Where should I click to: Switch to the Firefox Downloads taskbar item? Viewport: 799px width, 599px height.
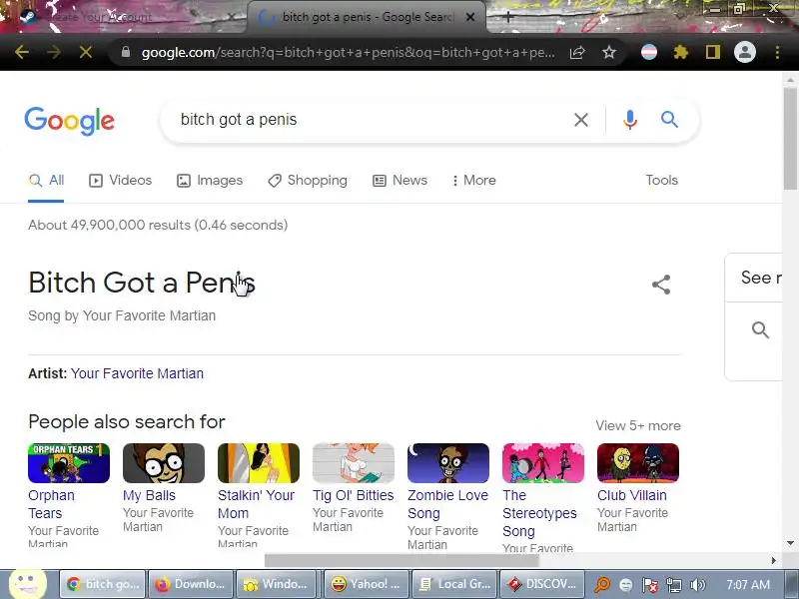point(191,584)
